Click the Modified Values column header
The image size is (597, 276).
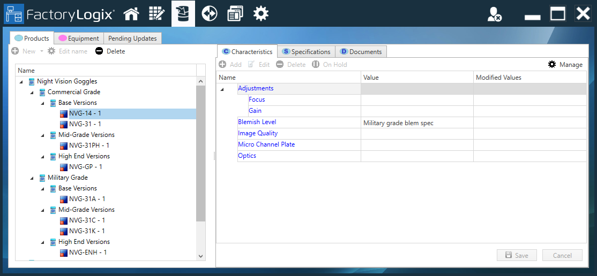(x=529, y=78)
